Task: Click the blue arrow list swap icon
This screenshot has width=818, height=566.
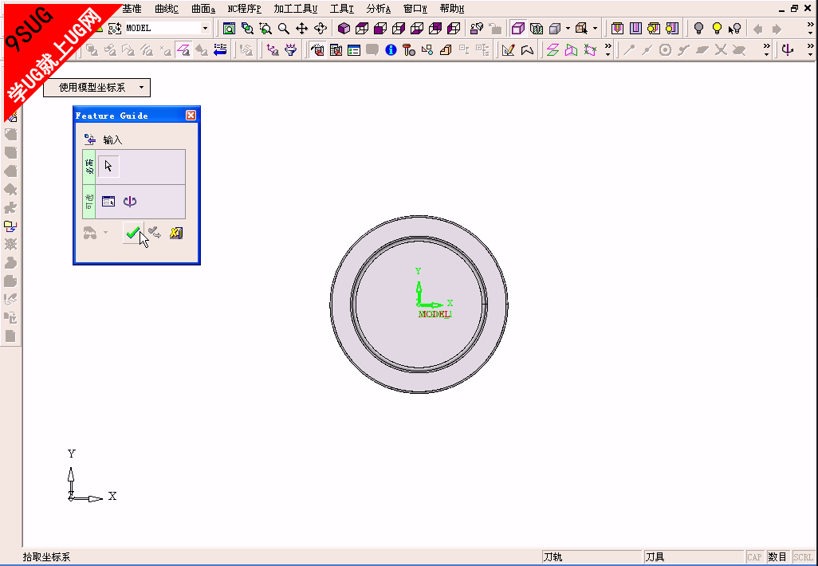Action: tap(220, 50)
